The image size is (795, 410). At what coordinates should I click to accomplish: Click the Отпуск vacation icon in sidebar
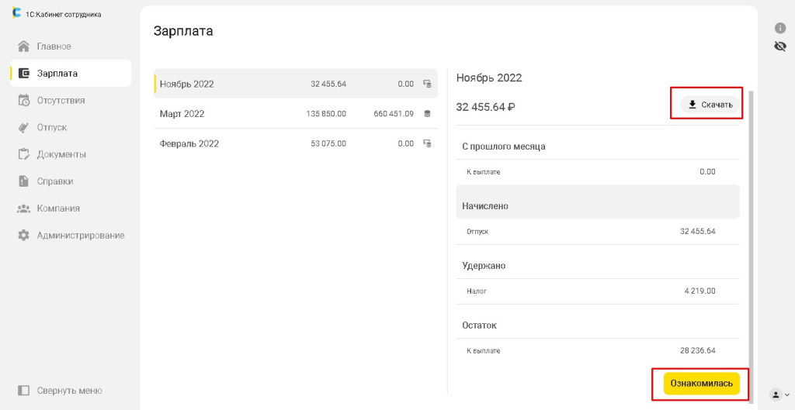(x=24, y=127)
